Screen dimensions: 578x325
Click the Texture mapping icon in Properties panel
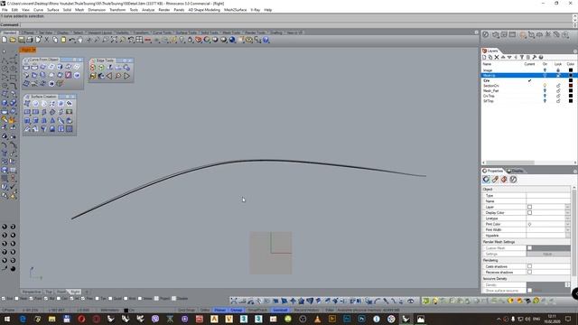click(504, 179)
